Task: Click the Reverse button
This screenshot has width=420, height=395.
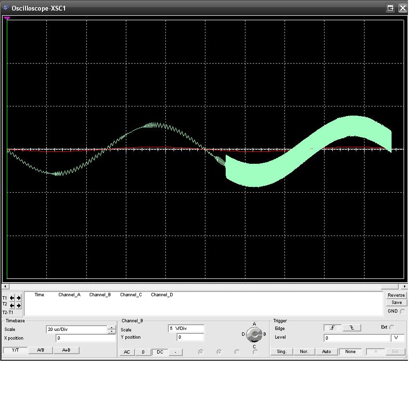Action: [x=396, y=295]
